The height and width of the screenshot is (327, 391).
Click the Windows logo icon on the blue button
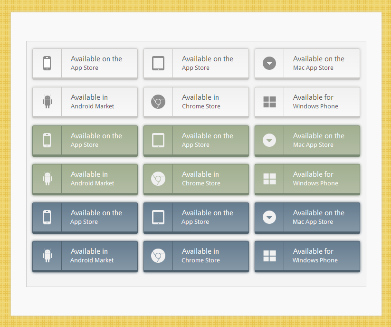[269, 256]
